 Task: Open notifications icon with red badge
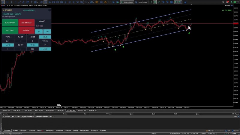227,2
